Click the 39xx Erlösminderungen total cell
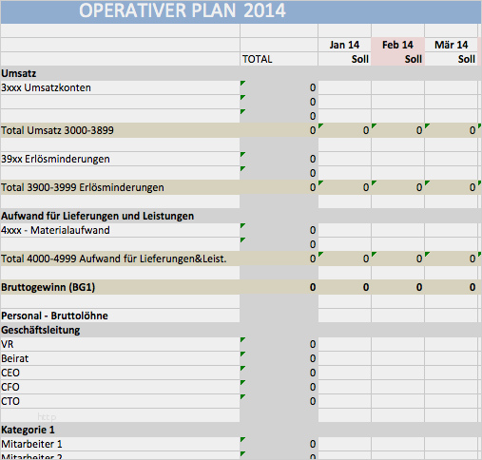The height and width of the screenshot is (460, 482). 279,159
